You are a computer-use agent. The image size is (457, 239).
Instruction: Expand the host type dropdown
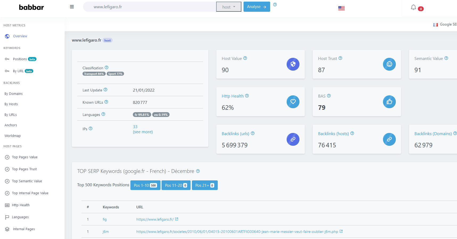click(229, 7)
